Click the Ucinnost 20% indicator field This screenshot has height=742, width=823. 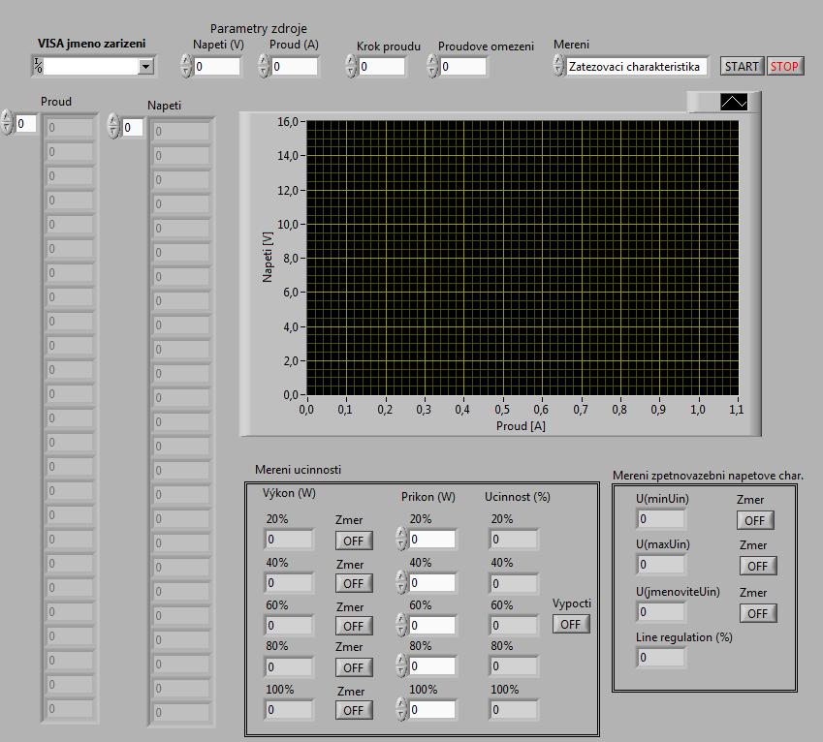click(514, 540)
